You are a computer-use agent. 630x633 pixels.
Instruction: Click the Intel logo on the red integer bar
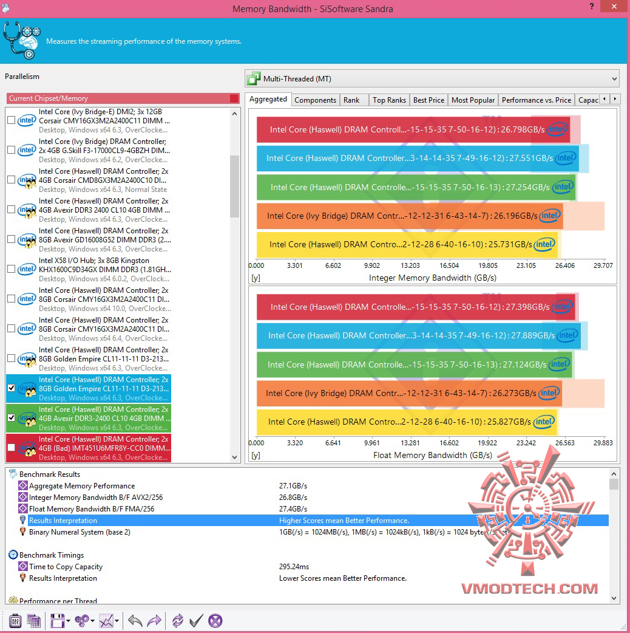click(558, 129)
